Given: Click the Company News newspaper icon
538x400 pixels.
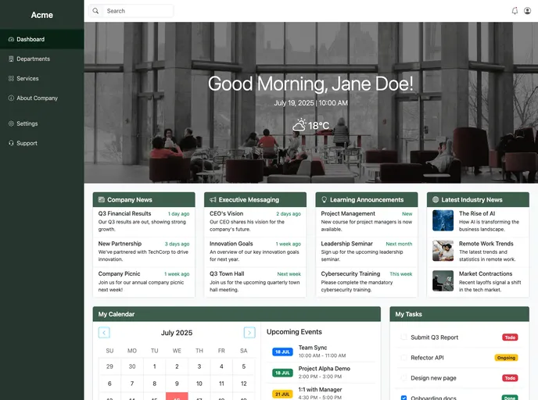Looking at the screenshot, I should [x=101, y=200].
